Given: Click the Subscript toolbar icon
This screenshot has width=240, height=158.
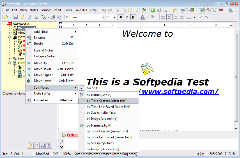Looking at the screenshot, I should pyautogui.click(x=207, y=17).
